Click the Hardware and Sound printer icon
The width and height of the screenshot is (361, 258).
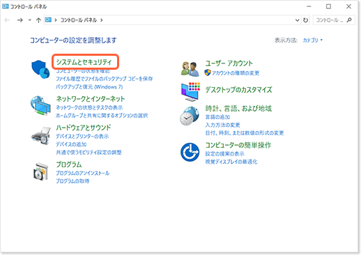41,135
